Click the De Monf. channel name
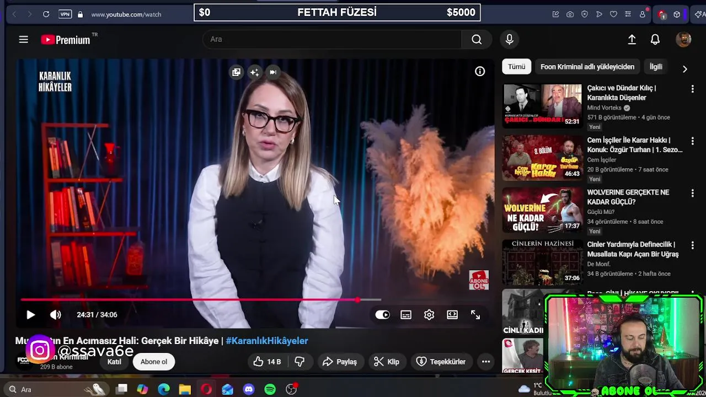Image resolution: width=706 pixels, height=397 pixels. click(599, 264)
